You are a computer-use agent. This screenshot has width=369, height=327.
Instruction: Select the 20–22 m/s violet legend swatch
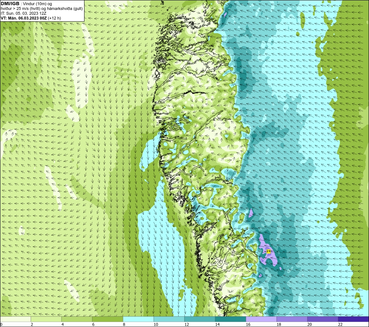click(323, 319)
